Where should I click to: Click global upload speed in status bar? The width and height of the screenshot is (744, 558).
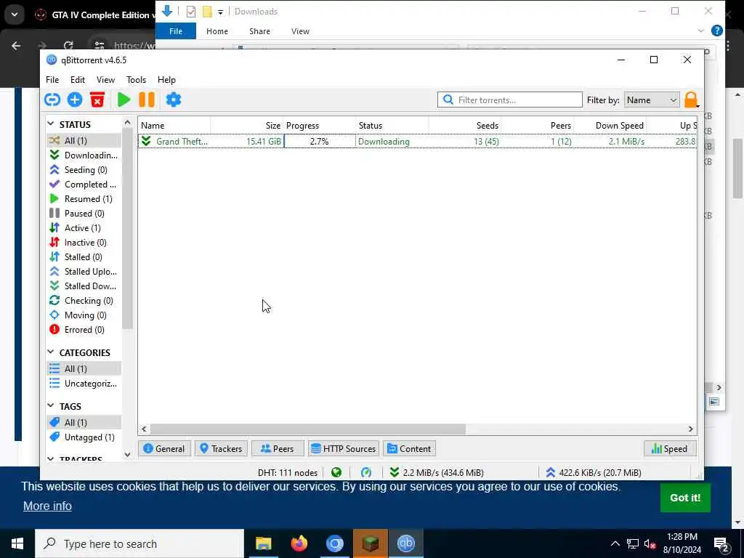coord(593,472)
